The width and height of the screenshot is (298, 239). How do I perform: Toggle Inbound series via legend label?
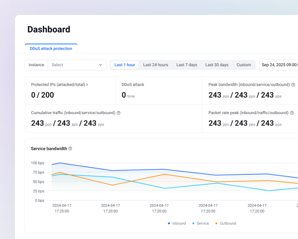click(x=179, y=224)
